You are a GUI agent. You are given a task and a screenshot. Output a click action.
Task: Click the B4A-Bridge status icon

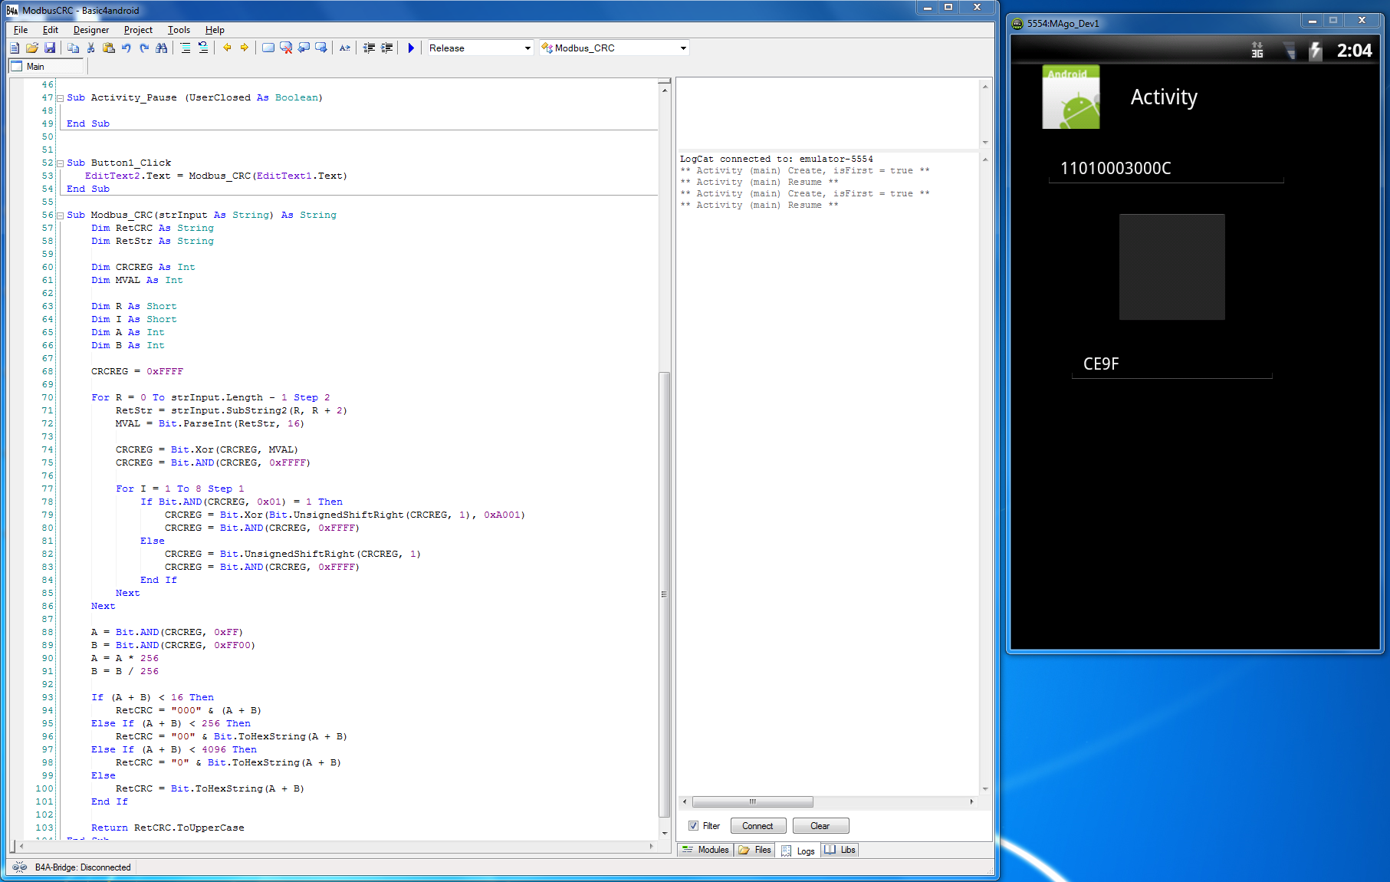pos(19,867)
